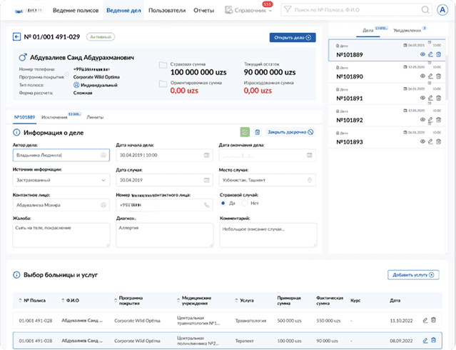
Task: Delete case №101891 using trash icon
Action: coord(439,98)
